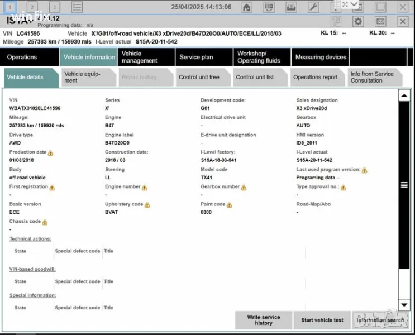Select session slot 3 at top left
This screenshot has height=335, width=415.
pos(54,7)
